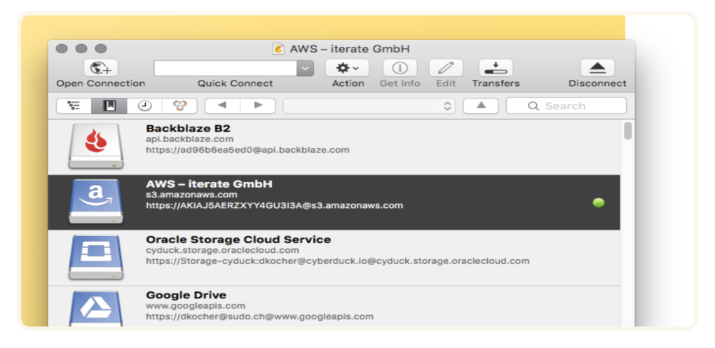The image size is (715, 348).
Task: Go forward with the right arrow
Action: [x=258, y=106]
